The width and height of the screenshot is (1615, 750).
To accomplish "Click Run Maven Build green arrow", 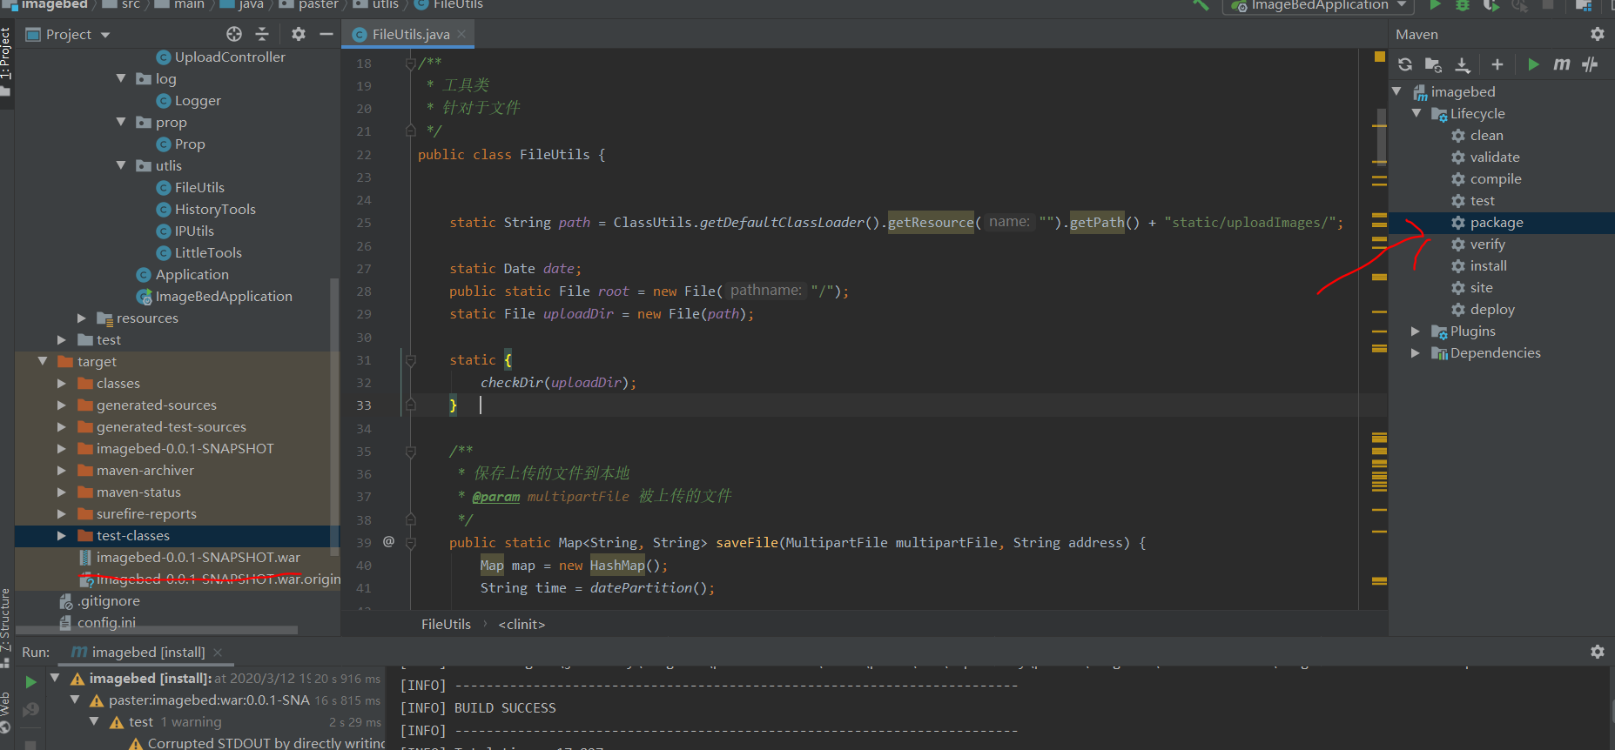I will (1533, 64).
